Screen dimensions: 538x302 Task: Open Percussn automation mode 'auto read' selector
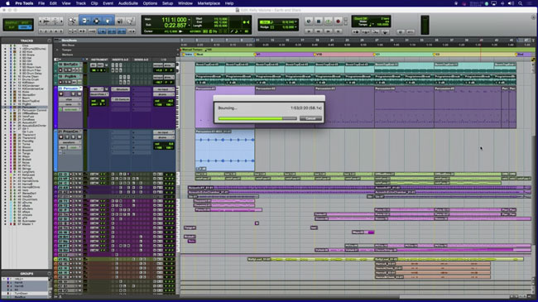(72, 109)
